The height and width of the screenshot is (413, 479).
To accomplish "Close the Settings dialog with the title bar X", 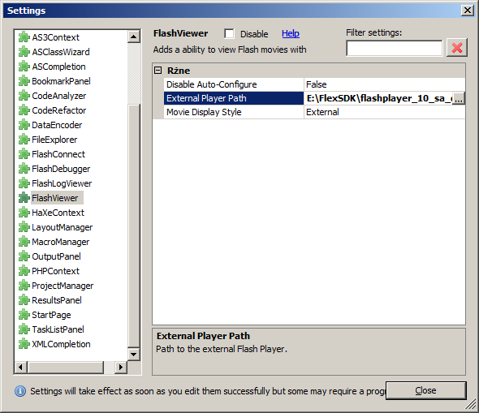I will pos(468,11).
